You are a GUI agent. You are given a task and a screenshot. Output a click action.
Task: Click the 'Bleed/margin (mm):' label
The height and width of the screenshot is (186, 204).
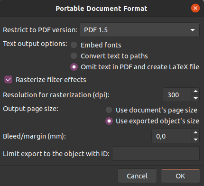tap(34, 136)
